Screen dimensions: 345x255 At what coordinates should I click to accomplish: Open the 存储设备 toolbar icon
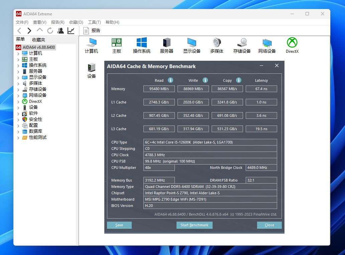242,45
